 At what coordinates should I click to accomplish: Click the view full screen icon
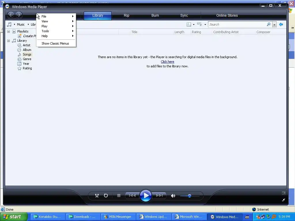(x=284, y=193)
